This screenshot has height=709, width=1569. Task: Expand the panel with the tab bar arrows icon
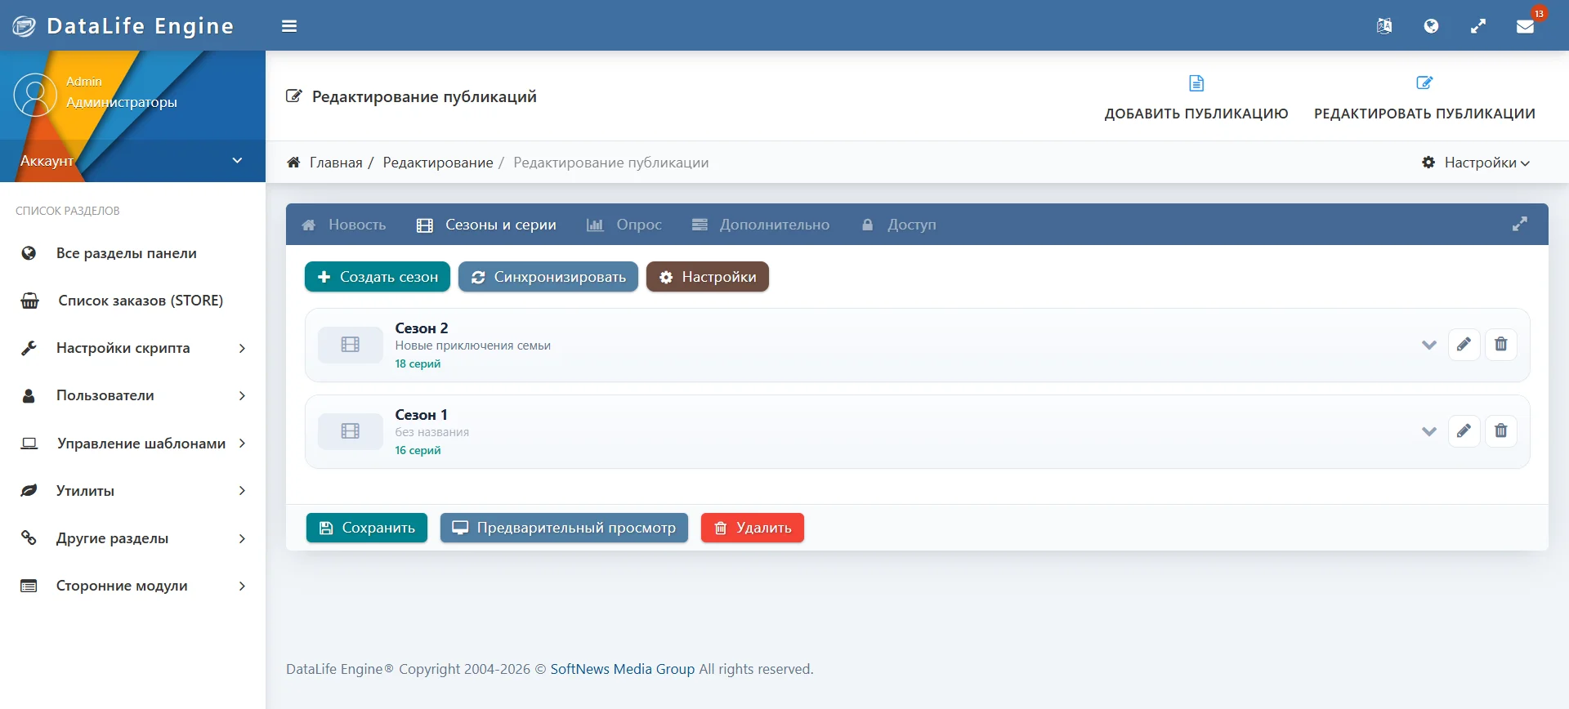click(x=1519, y=224)
